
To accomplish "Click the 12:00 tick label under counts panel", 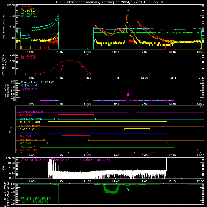I will pyautogui.click(x=144, y=52).
